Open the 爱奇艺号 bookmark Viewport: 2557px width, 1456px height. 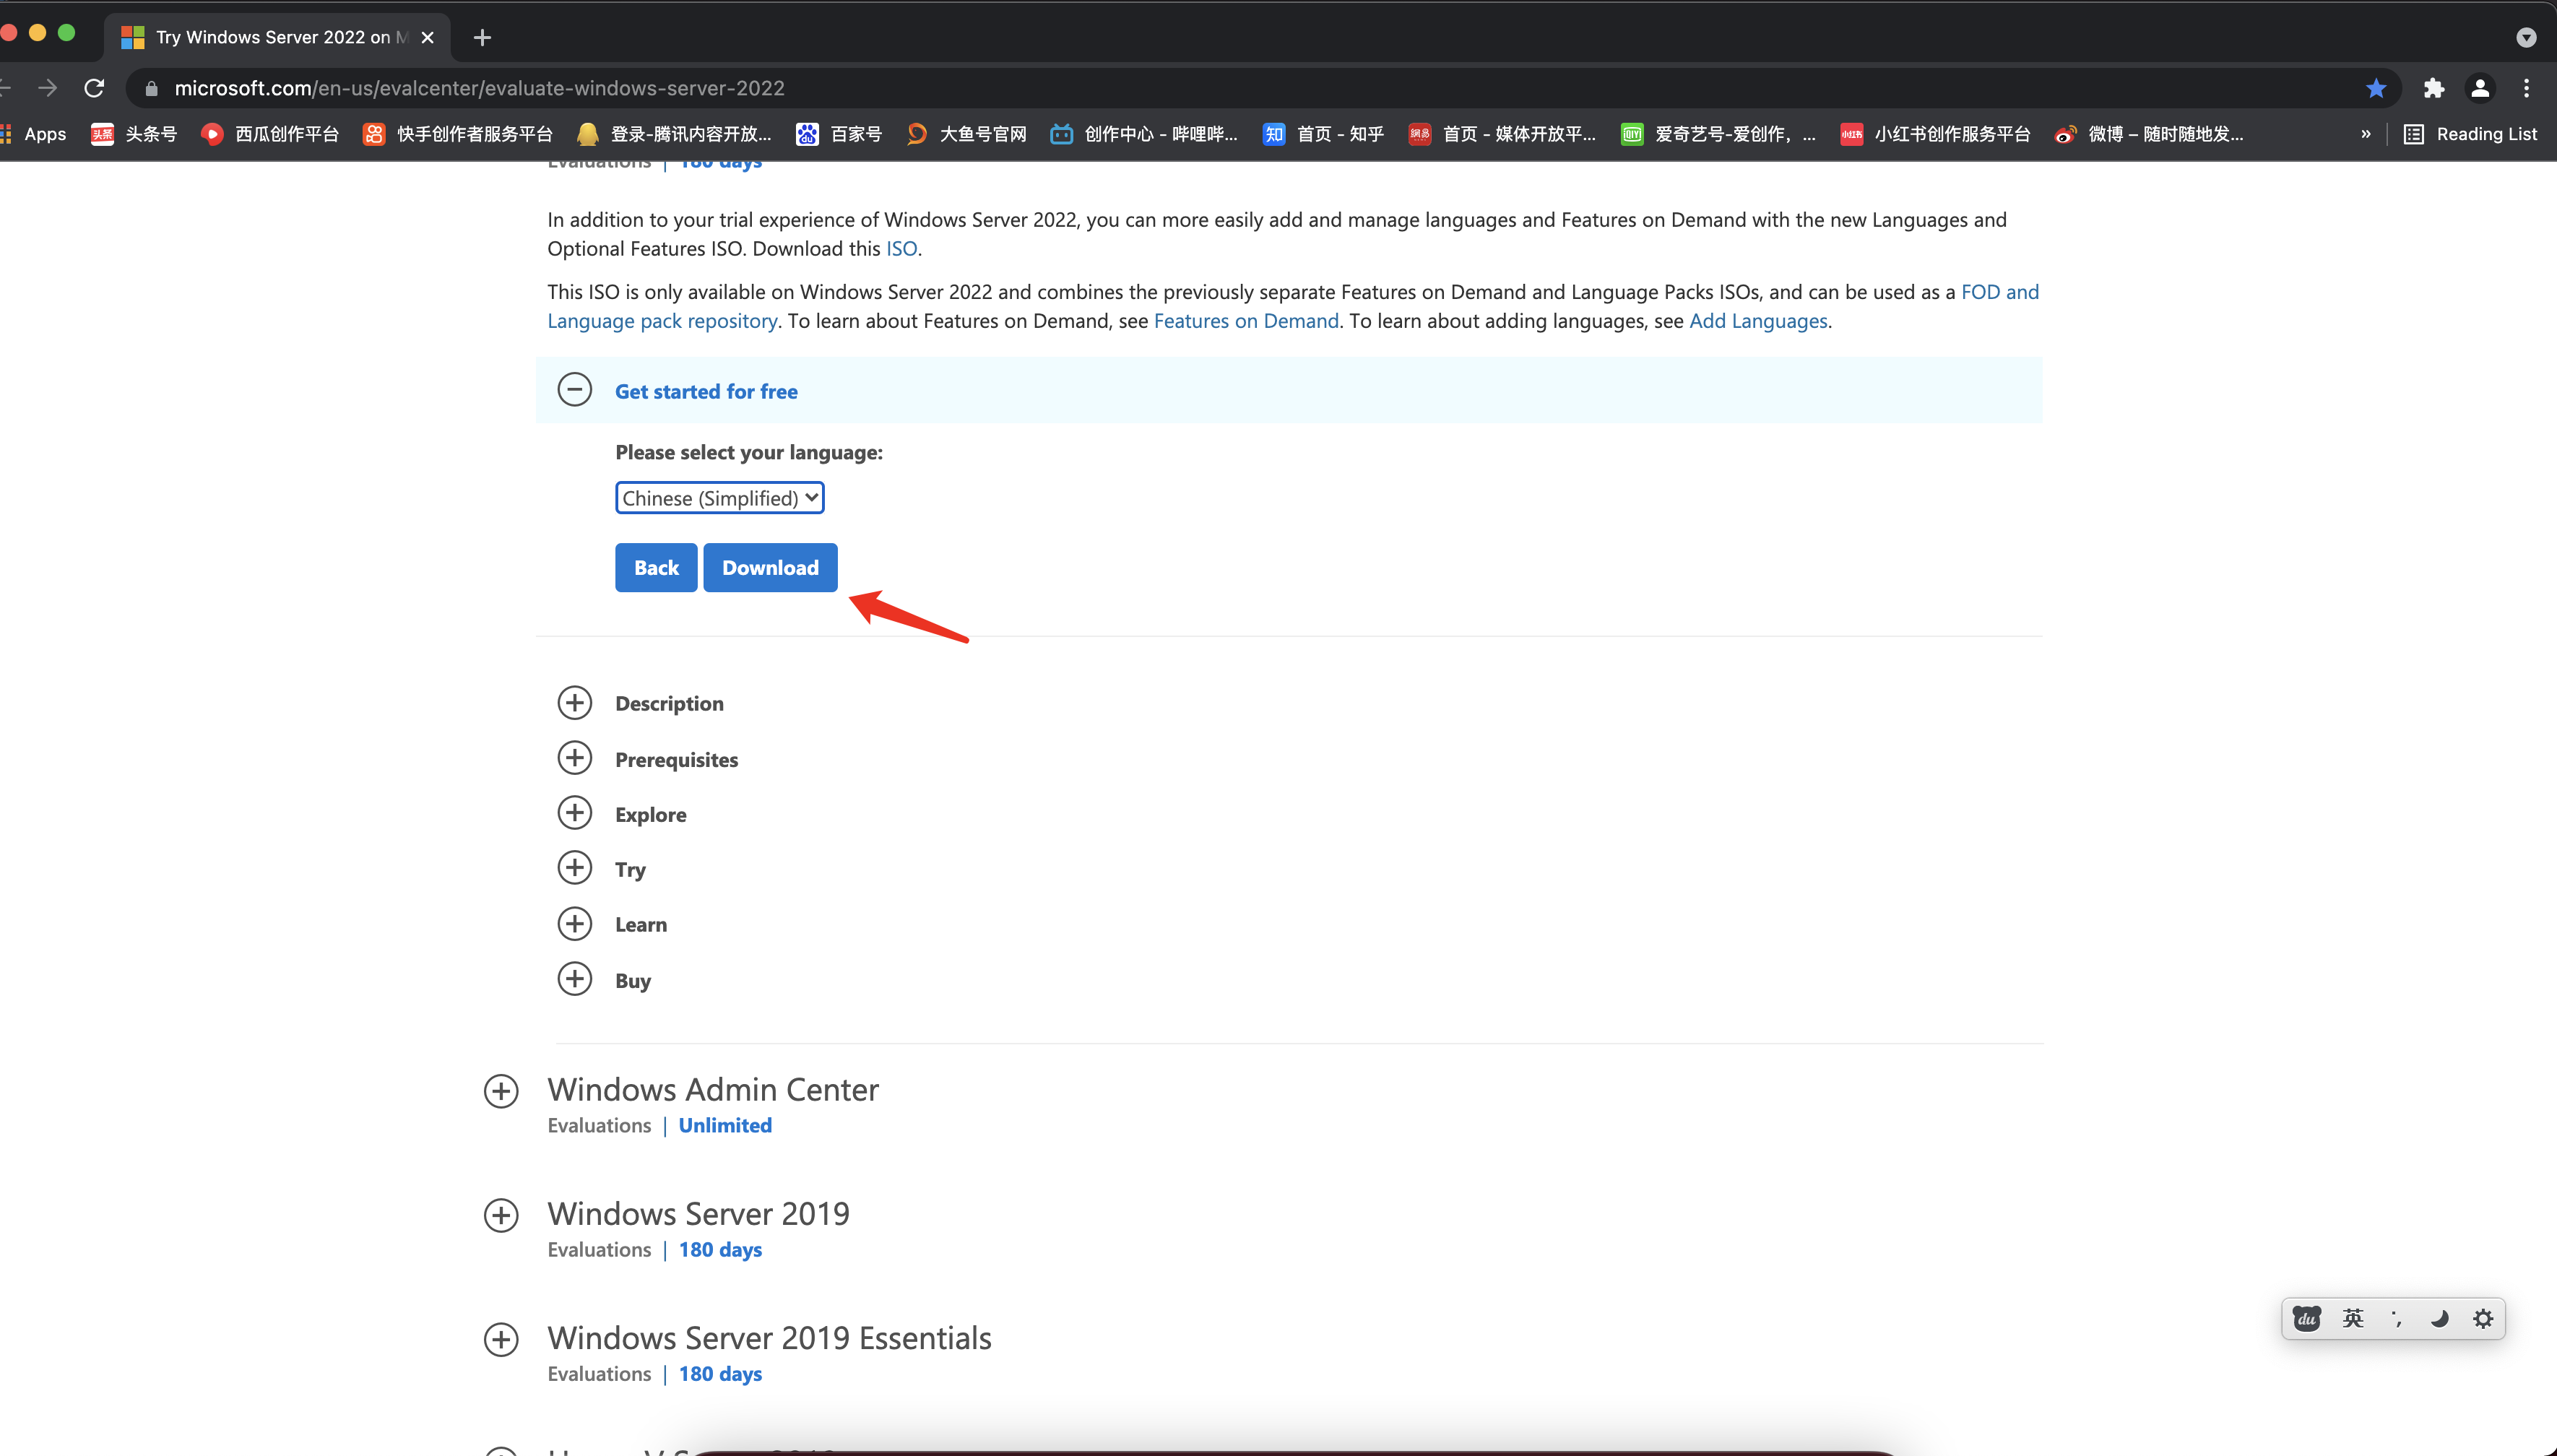click(x=1718, y=134)
